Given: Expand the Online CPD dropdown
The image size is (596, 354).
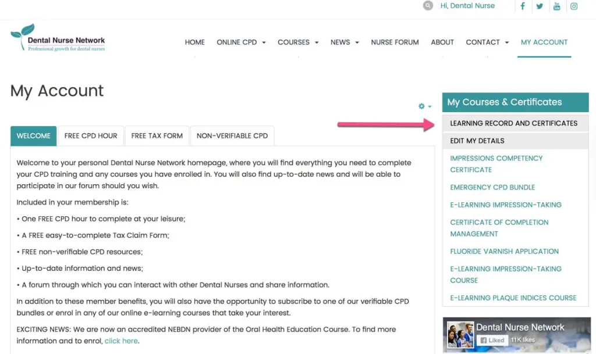Looking at the screenshot, I should point(241,42).
